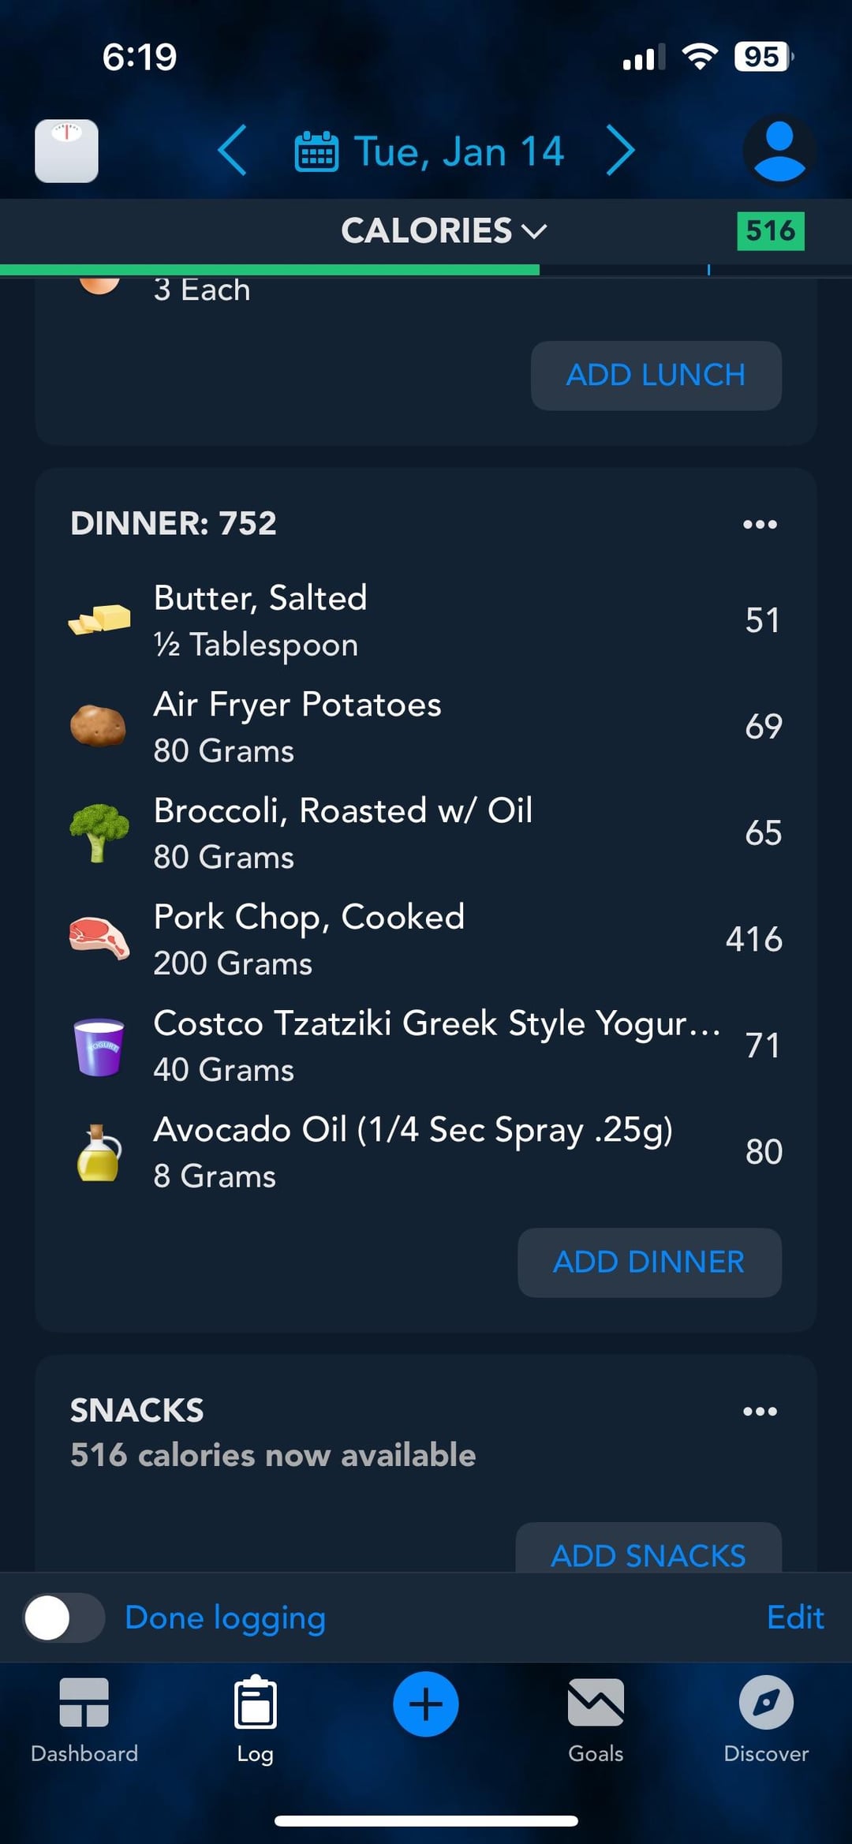Select the Log tab

255,1719
